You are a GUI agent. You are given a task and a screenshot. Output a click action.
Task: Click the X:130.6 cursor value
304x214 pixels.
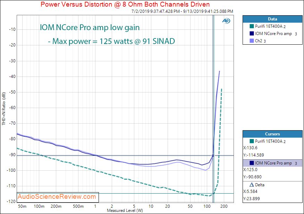pyautogui.click(x=250, y=148)
